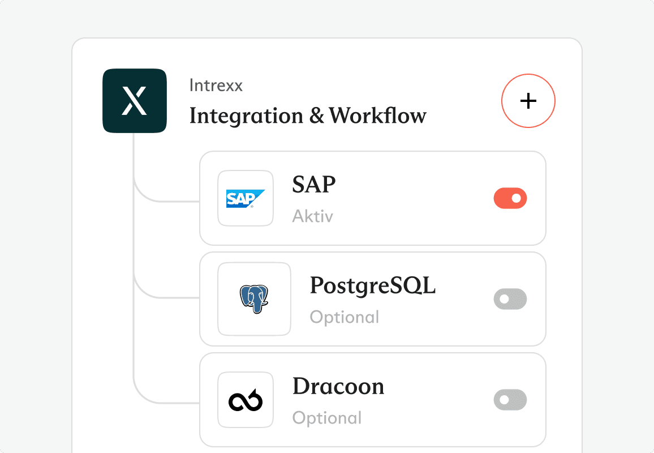Enable the PostgreSQL toggle switch
Viewport: 654px width, 453px height.
[x=510, y=299]
